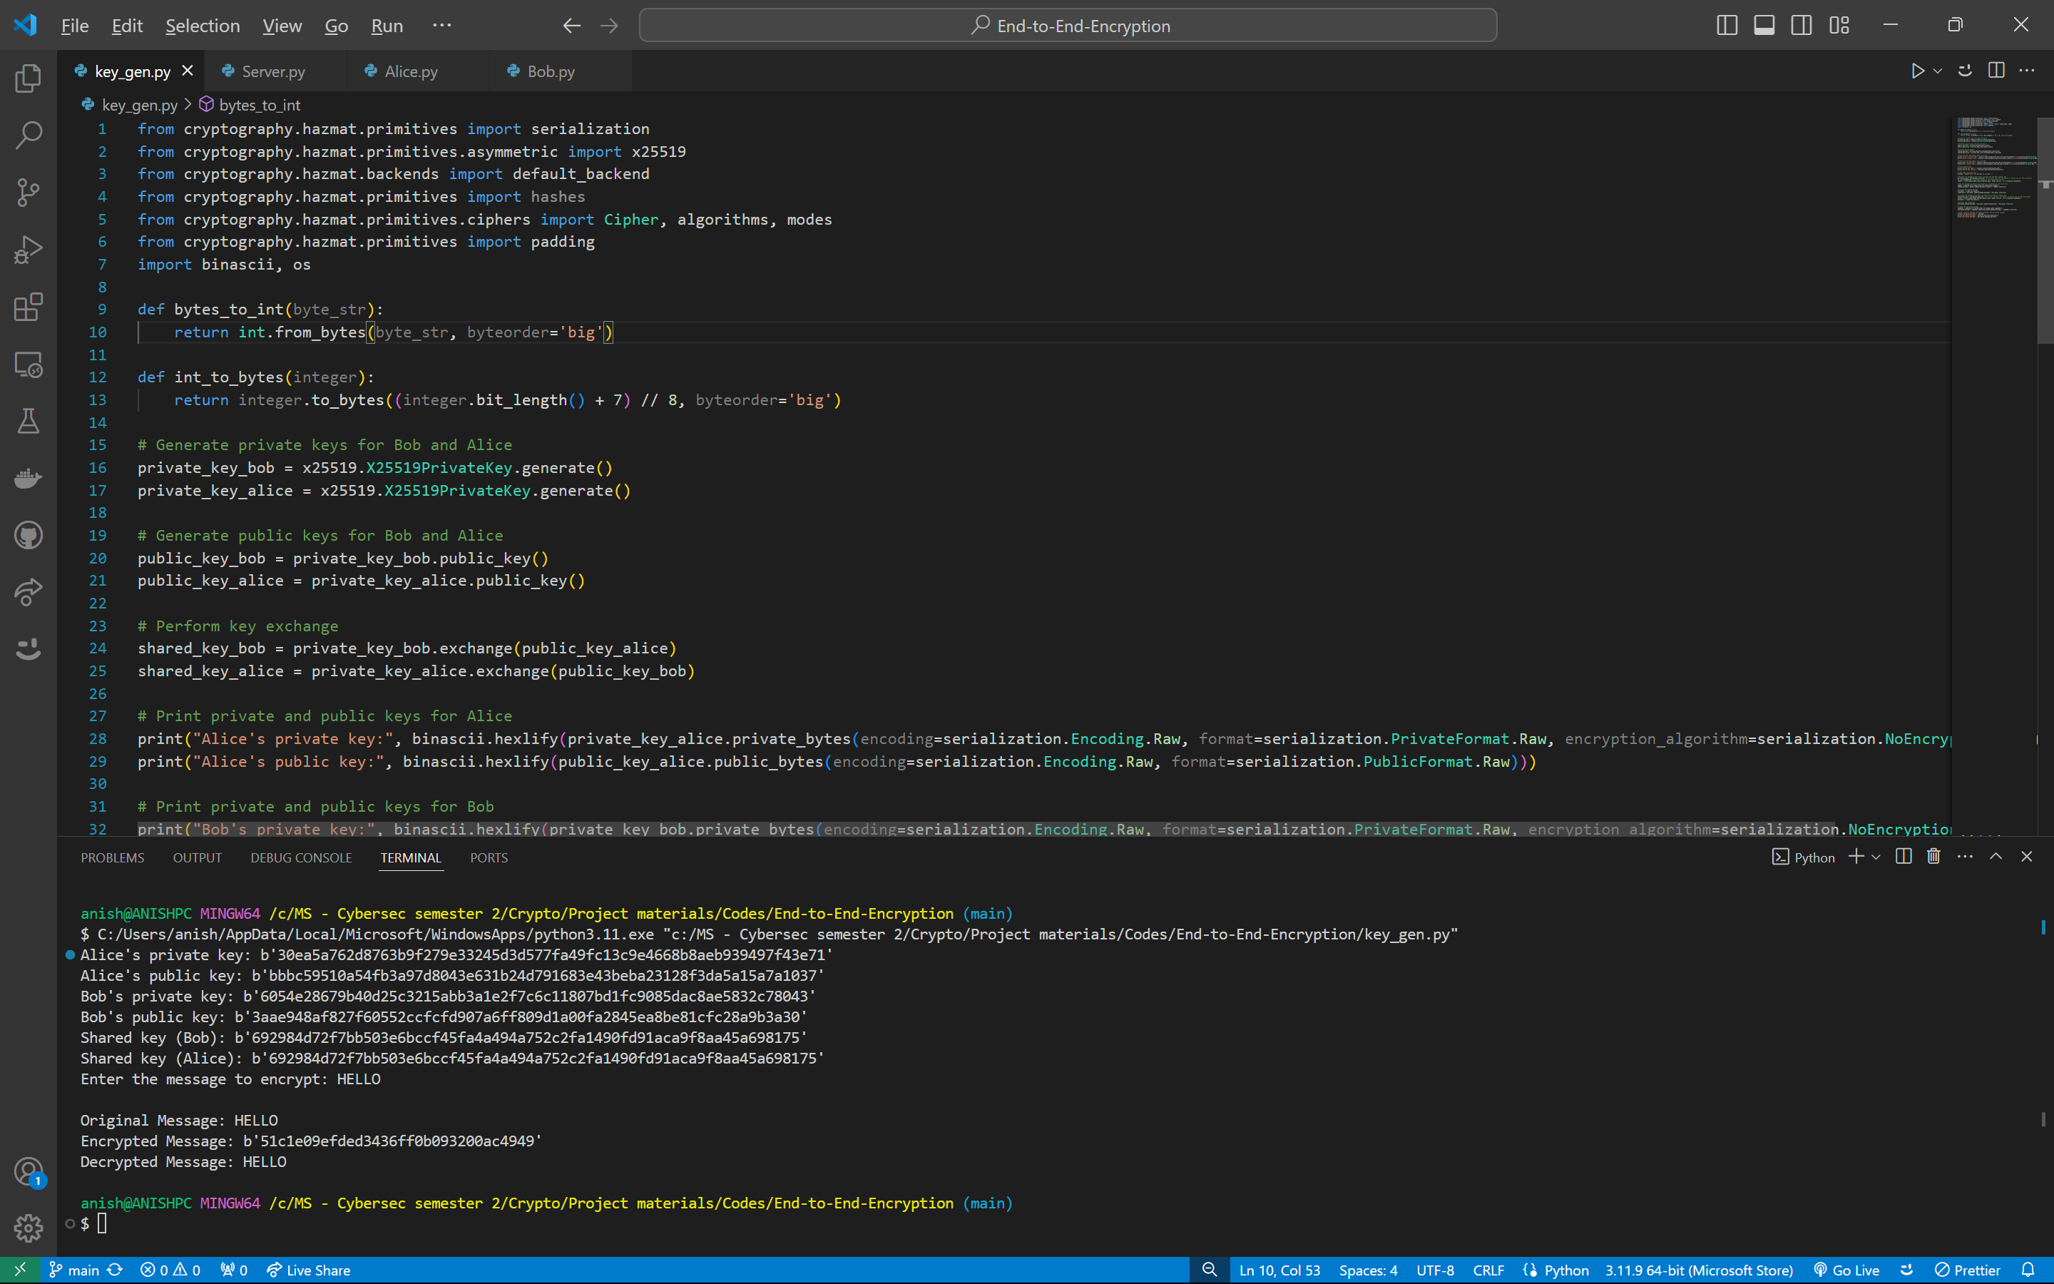
Task: Open the Search view in activity bar
Action: pos(28,135)
